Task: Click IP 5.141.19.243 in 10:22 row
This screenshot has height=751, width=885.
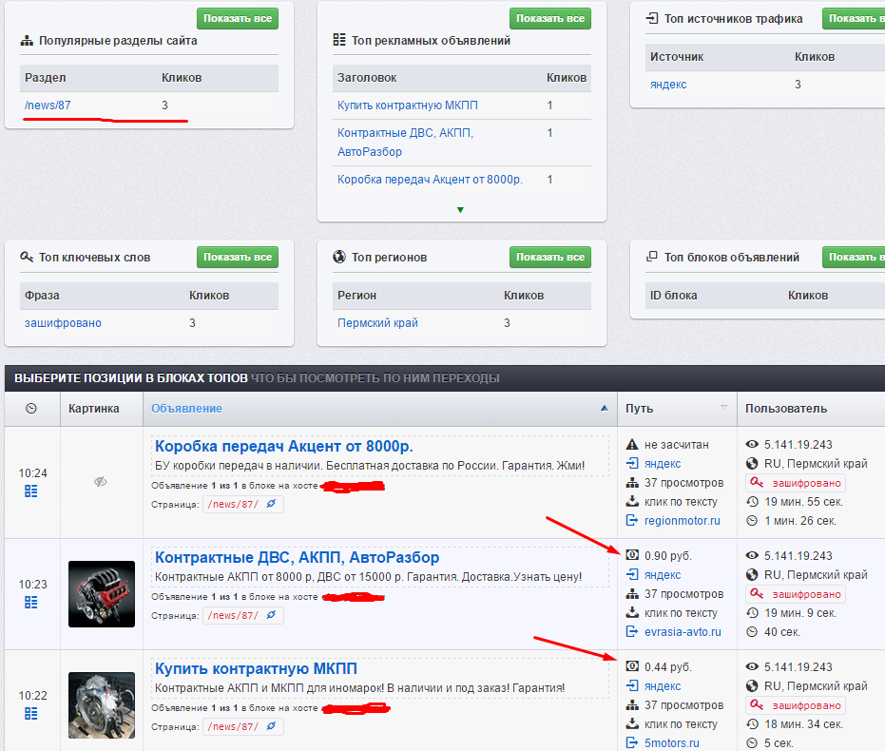Action: coord(798,667)
